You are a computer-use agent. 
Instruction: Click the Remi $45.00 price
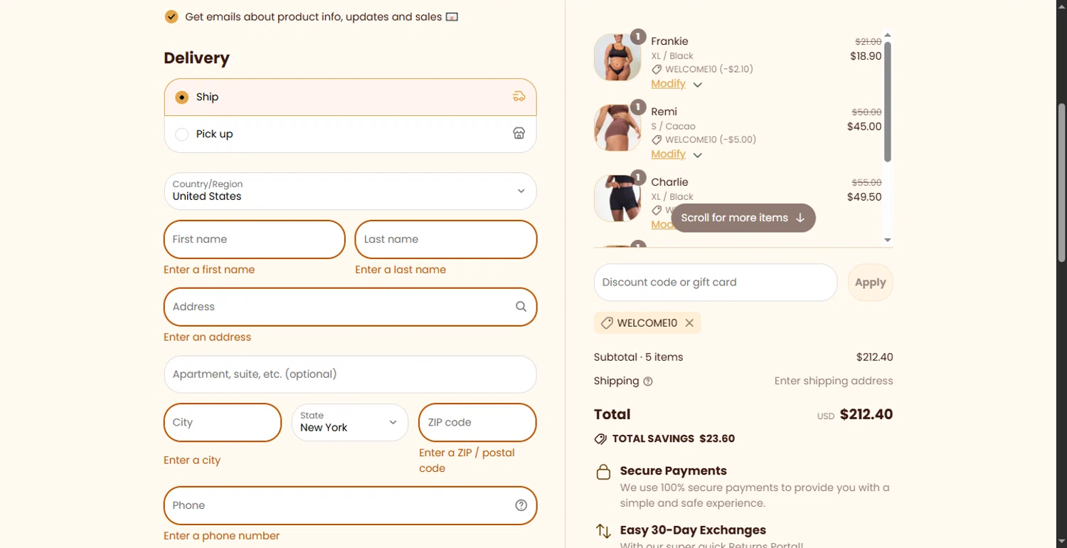864,127
